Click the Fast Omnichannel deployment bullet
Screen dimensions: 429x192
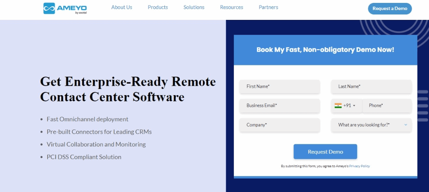[x=88, y=119]
